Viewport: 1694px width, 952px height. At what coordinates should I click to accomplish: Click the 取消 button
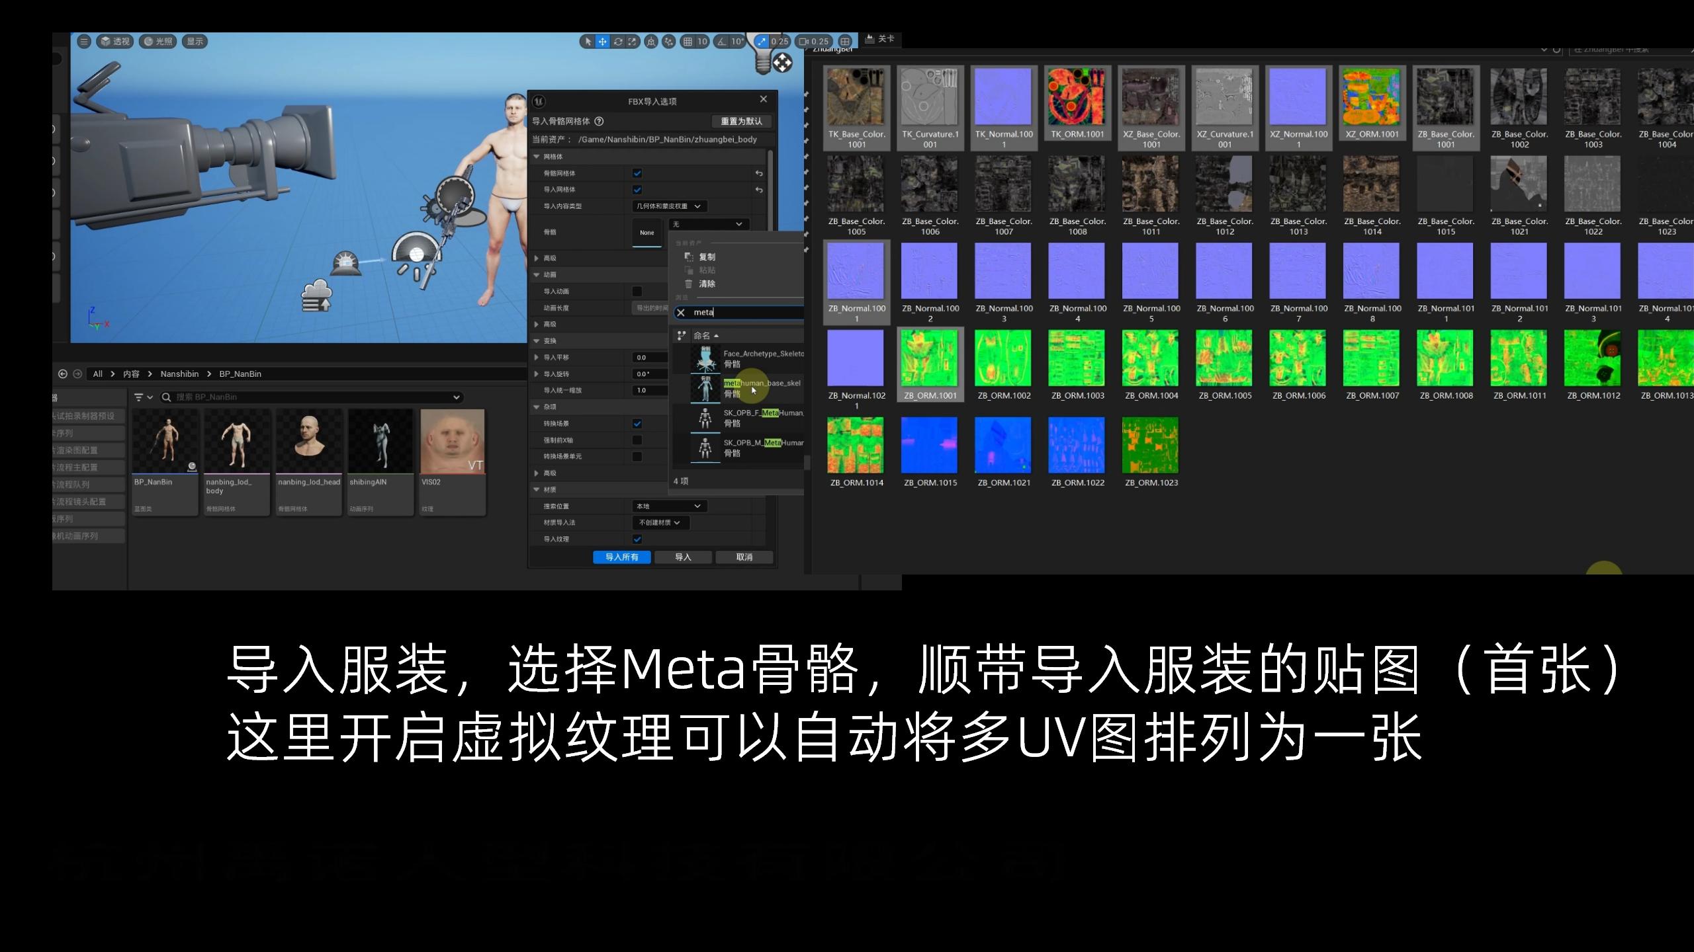click(744, 557)
